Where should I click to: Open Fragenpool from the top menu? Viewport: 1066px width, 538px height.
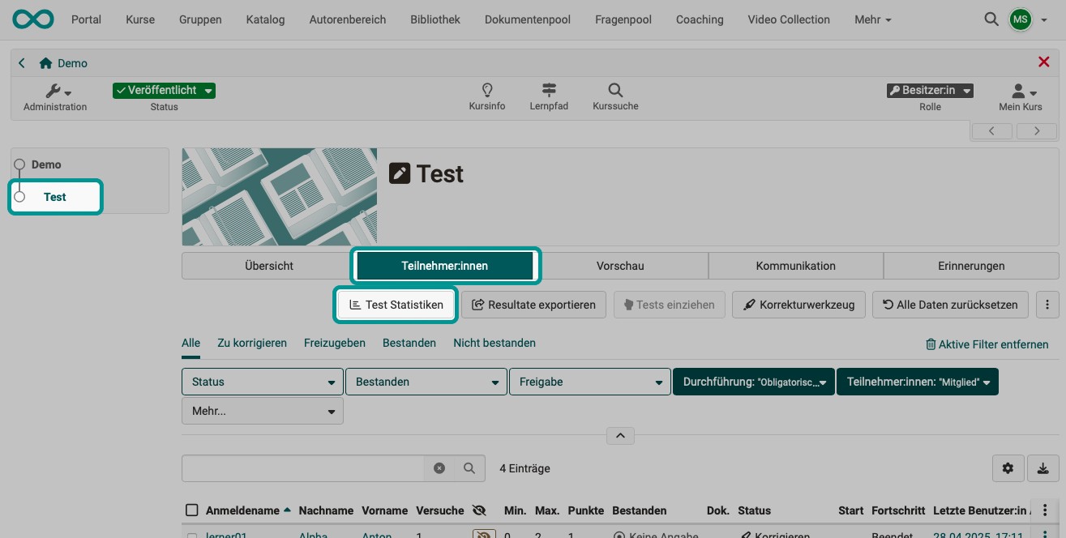tap(623, 19)
